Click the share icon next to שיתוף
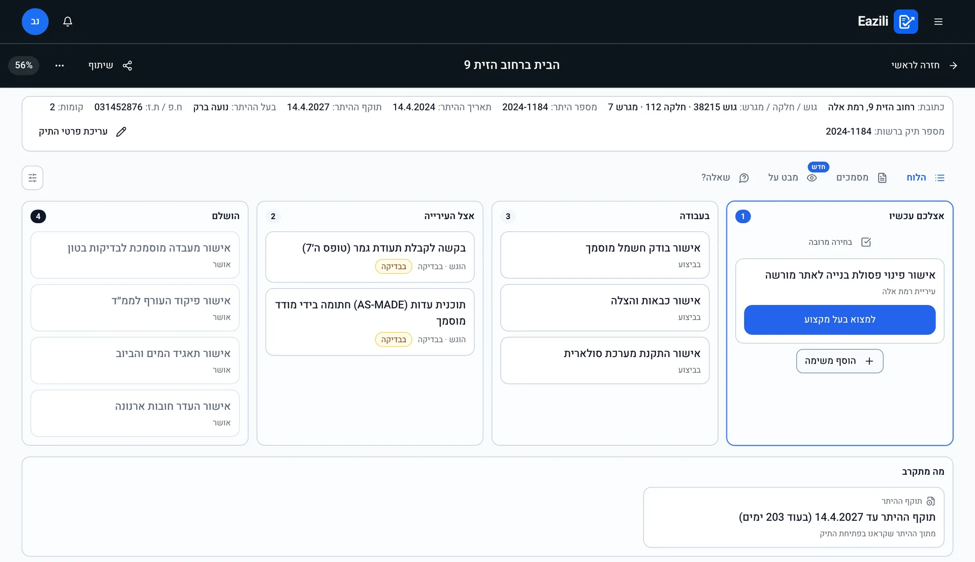Screen dimensions: 975x562 127,65
